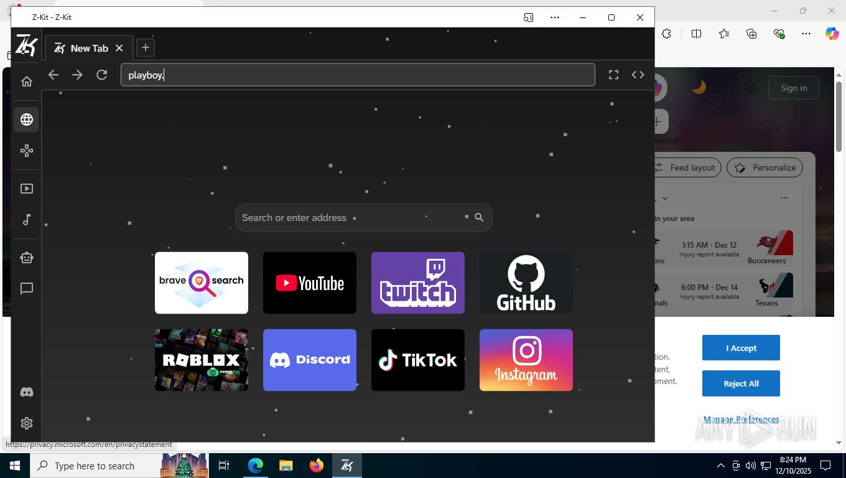This screenshot has height=478, width=846.
Task: Go back with the back arrow
Action: tap(53, 75)
